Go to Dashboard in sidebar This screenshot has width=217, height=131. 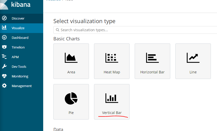pyautogui.click(x=22, y=38)
